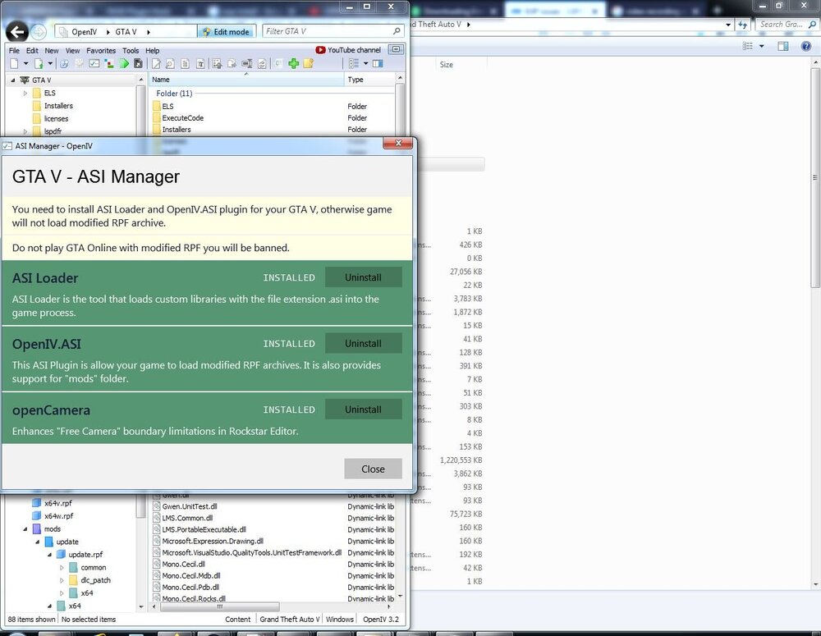
Task: Click the magnifier icon in Filter GTA V box
Action: [397, 31]
